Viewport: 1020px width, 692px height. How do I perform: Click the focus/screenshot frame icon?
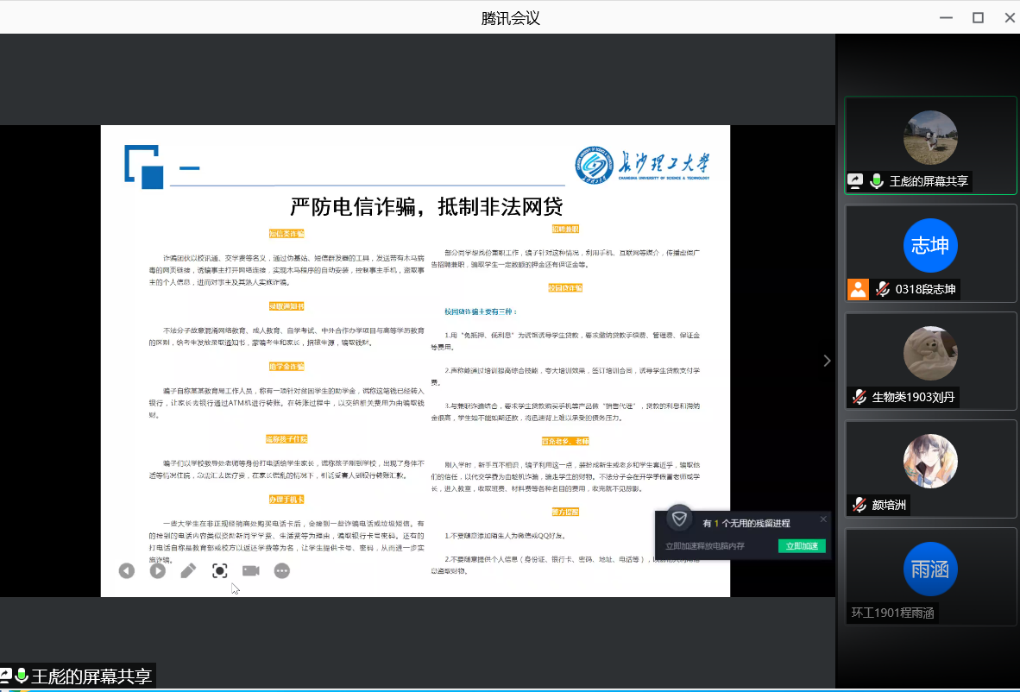coord(219,570)
